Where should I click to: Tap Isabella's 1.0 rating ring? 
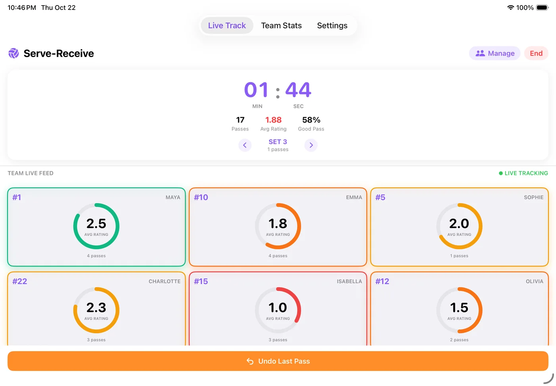(x=278, y=310)
